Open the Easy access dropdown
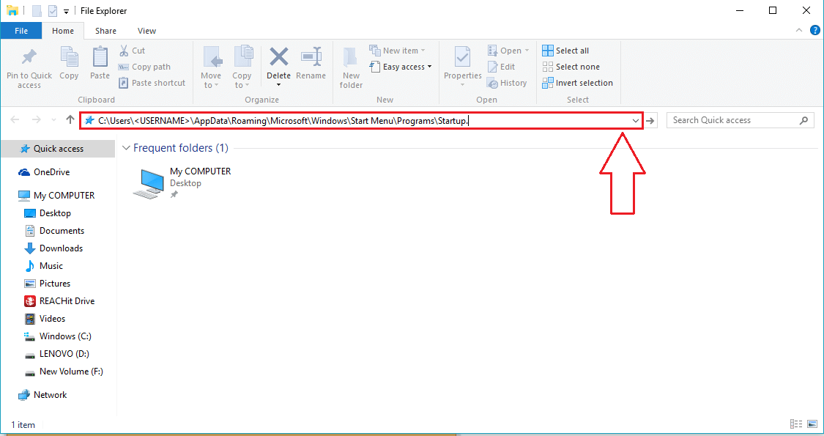824x436 pixels. tap(401, 67)
